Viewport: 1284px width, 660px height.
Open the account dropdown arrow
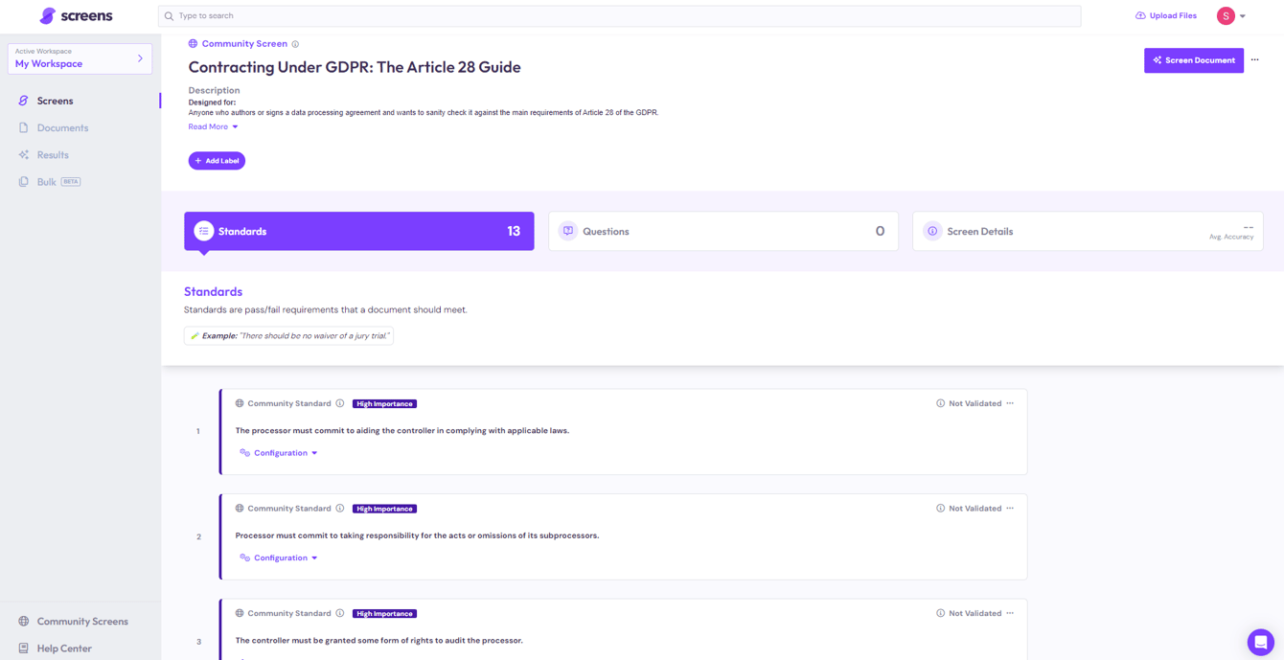tap(1243, 16)
